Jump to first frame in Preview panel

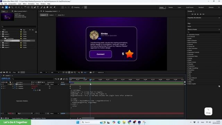pyautogui.click(x=192, y=14)
